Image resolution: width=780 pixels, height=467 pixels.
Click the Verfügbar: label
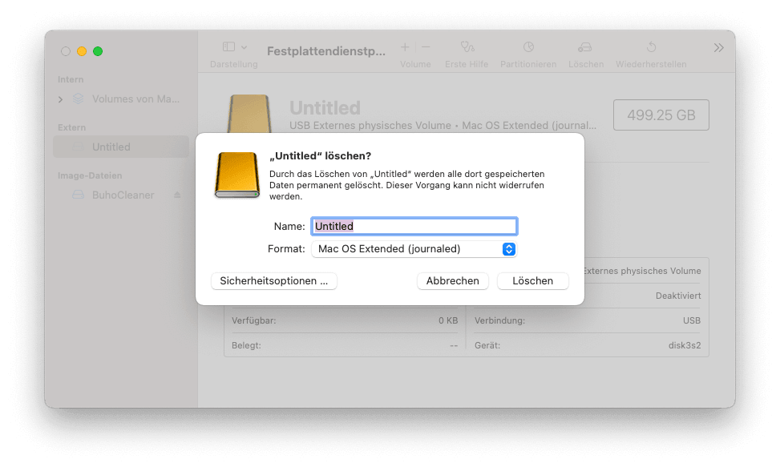253,320
